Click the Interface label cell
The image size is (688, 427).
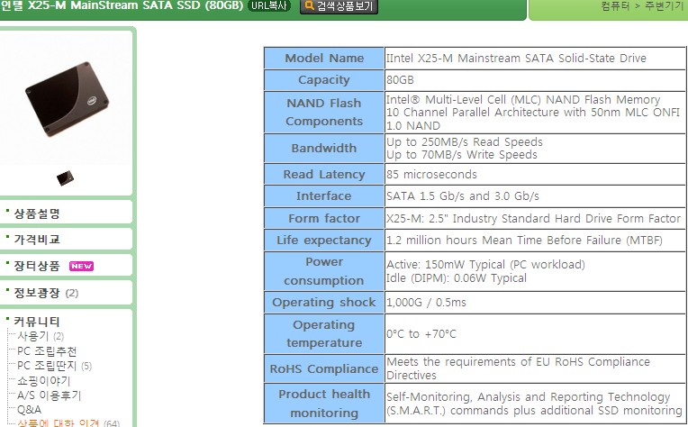324,195
